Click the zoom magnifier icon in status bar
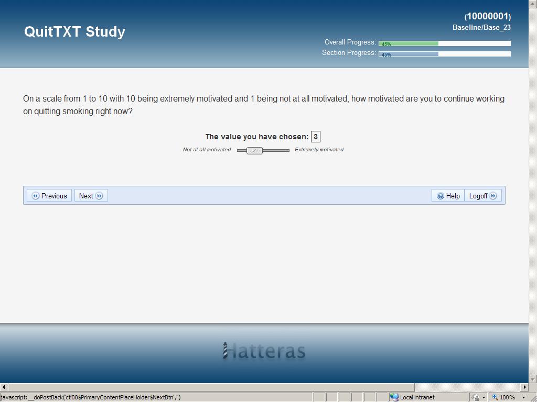The height and width of the screenshot is (402, 537). pos(495,397)
